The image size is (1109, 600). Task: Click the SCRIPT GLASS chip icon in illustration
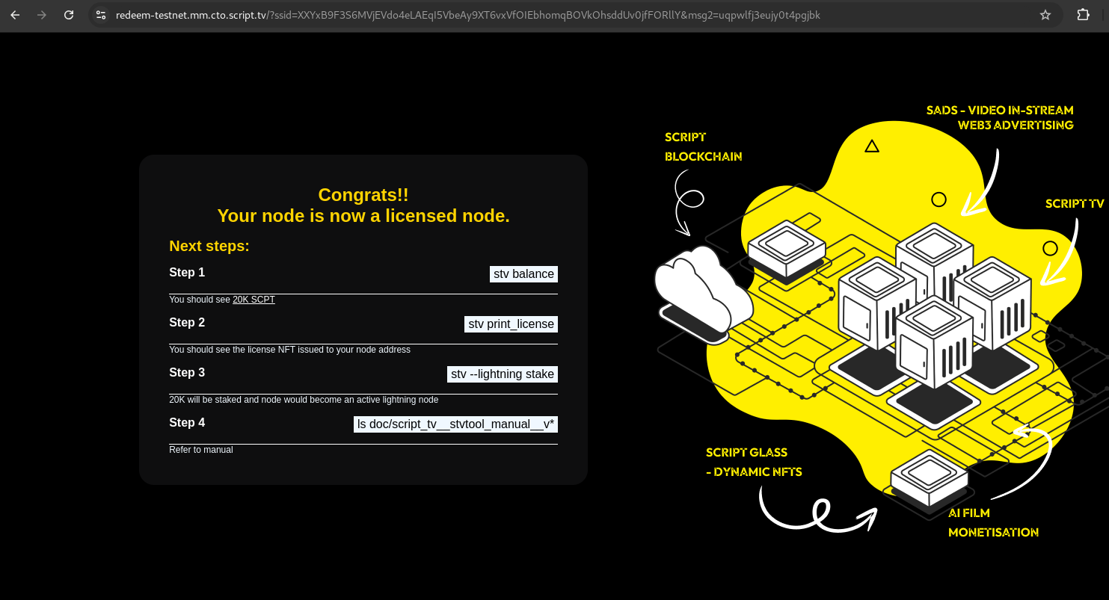(930, 475)
